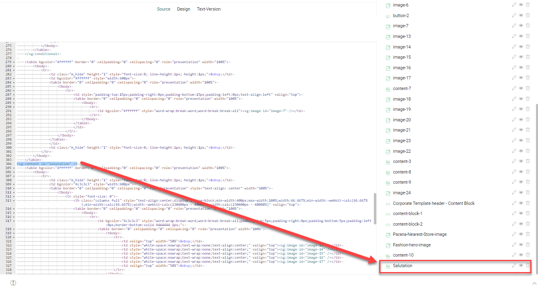Click the pencil icon for image-14
The height and width of the screenshot is (290, 538).
pyautogui.click(x=514, y=47)
